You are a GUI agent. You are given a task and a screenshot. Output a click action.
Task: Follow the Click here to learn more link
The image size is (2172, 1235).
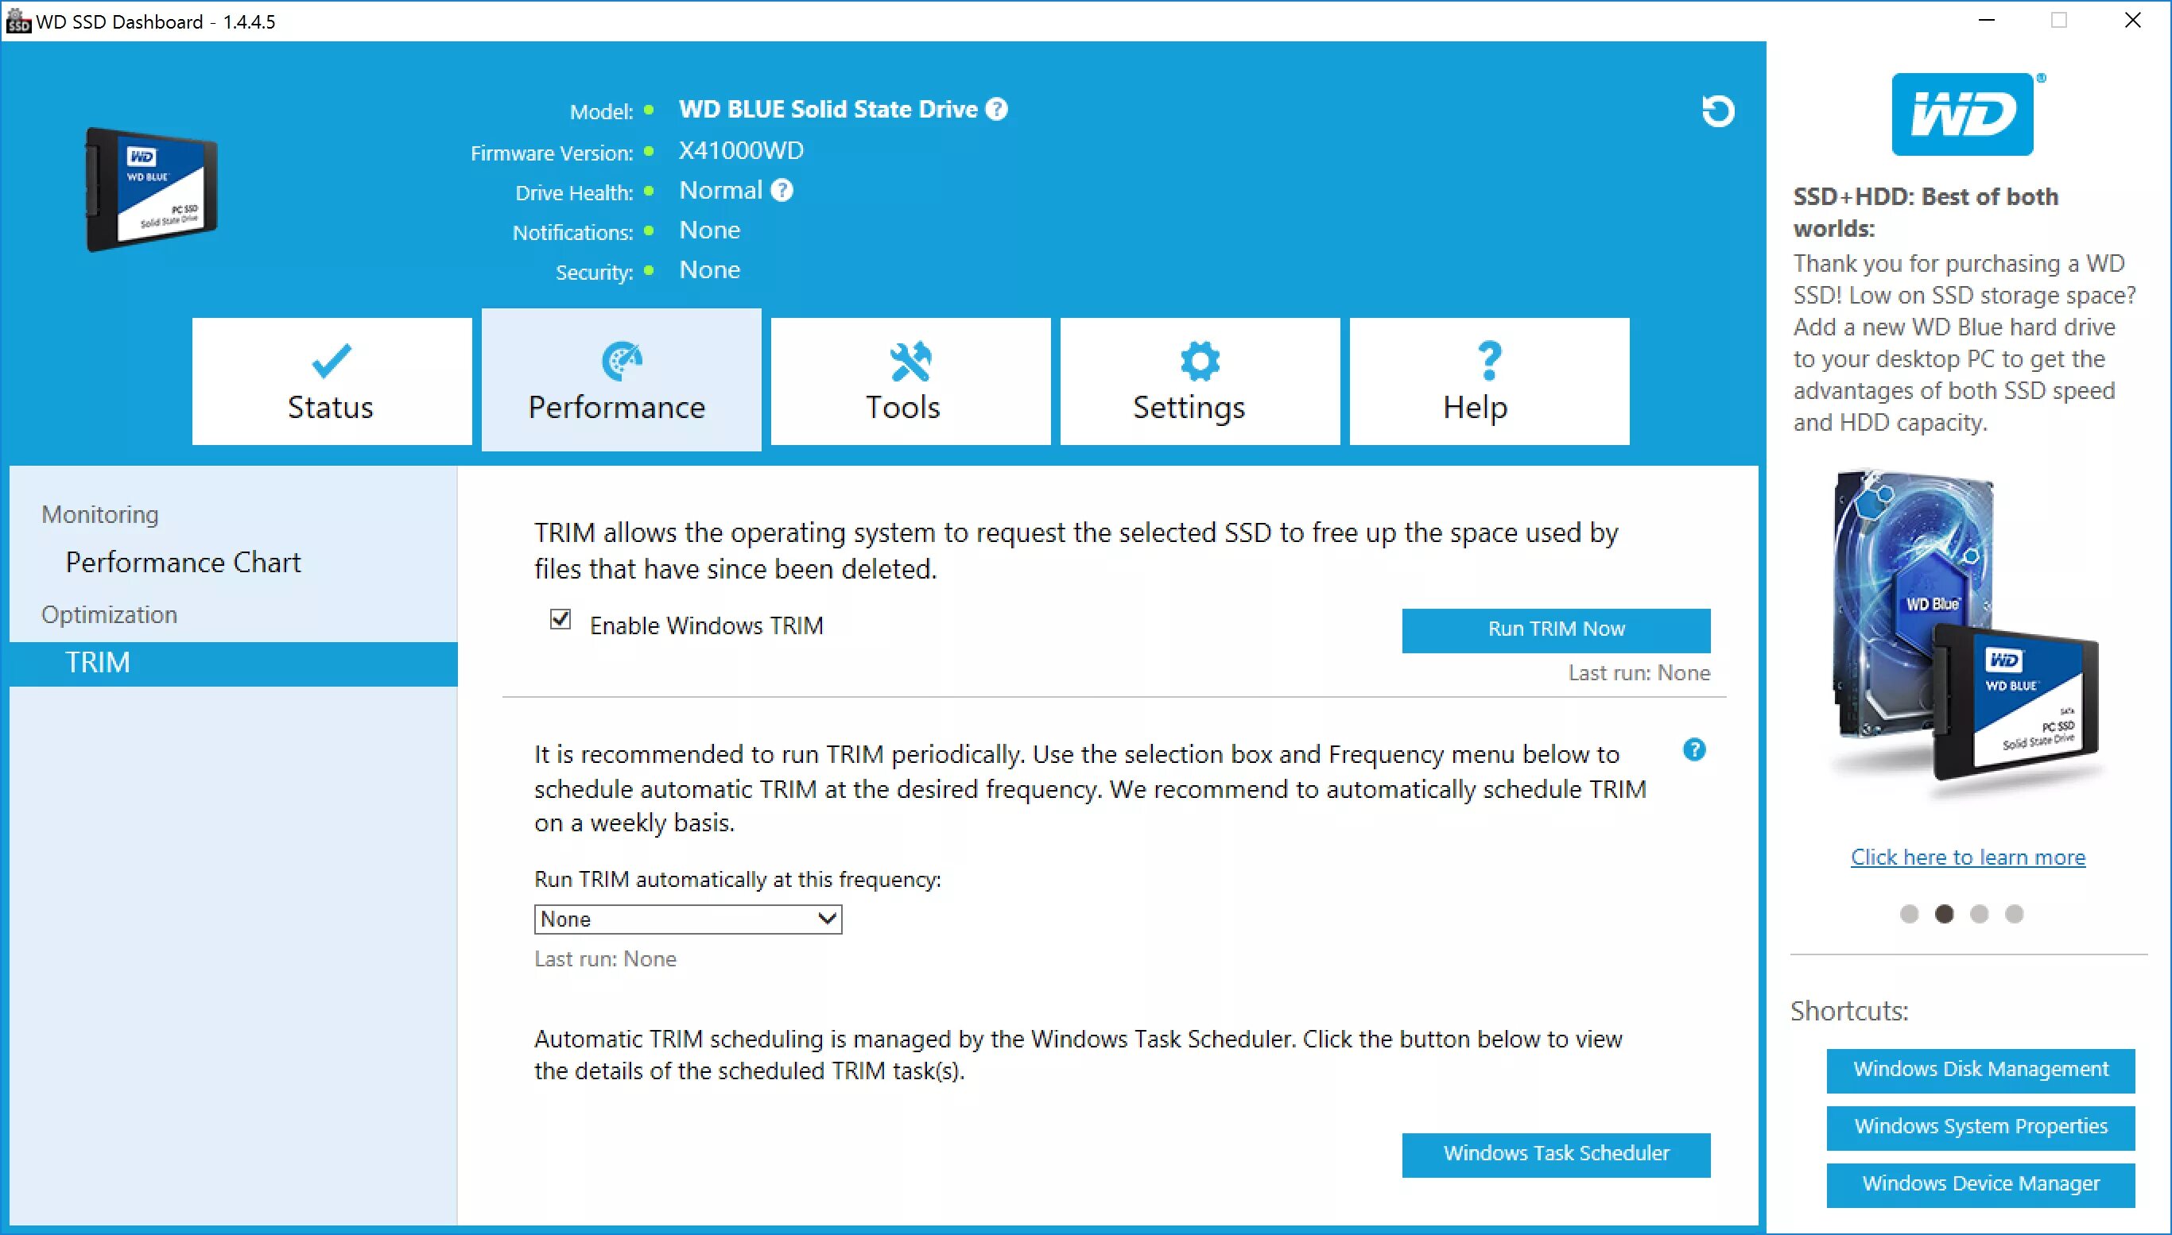coord(1968,857)
